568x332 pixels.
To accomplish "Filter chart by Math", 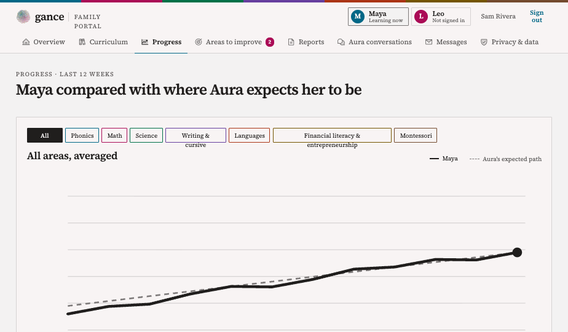I will [x=114, y=135].
